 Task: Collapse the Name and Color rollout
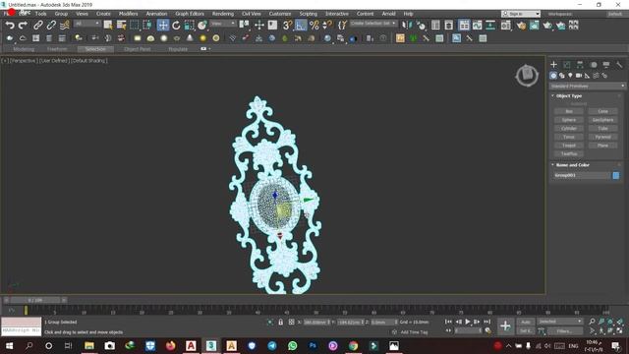tap(572, 165)
